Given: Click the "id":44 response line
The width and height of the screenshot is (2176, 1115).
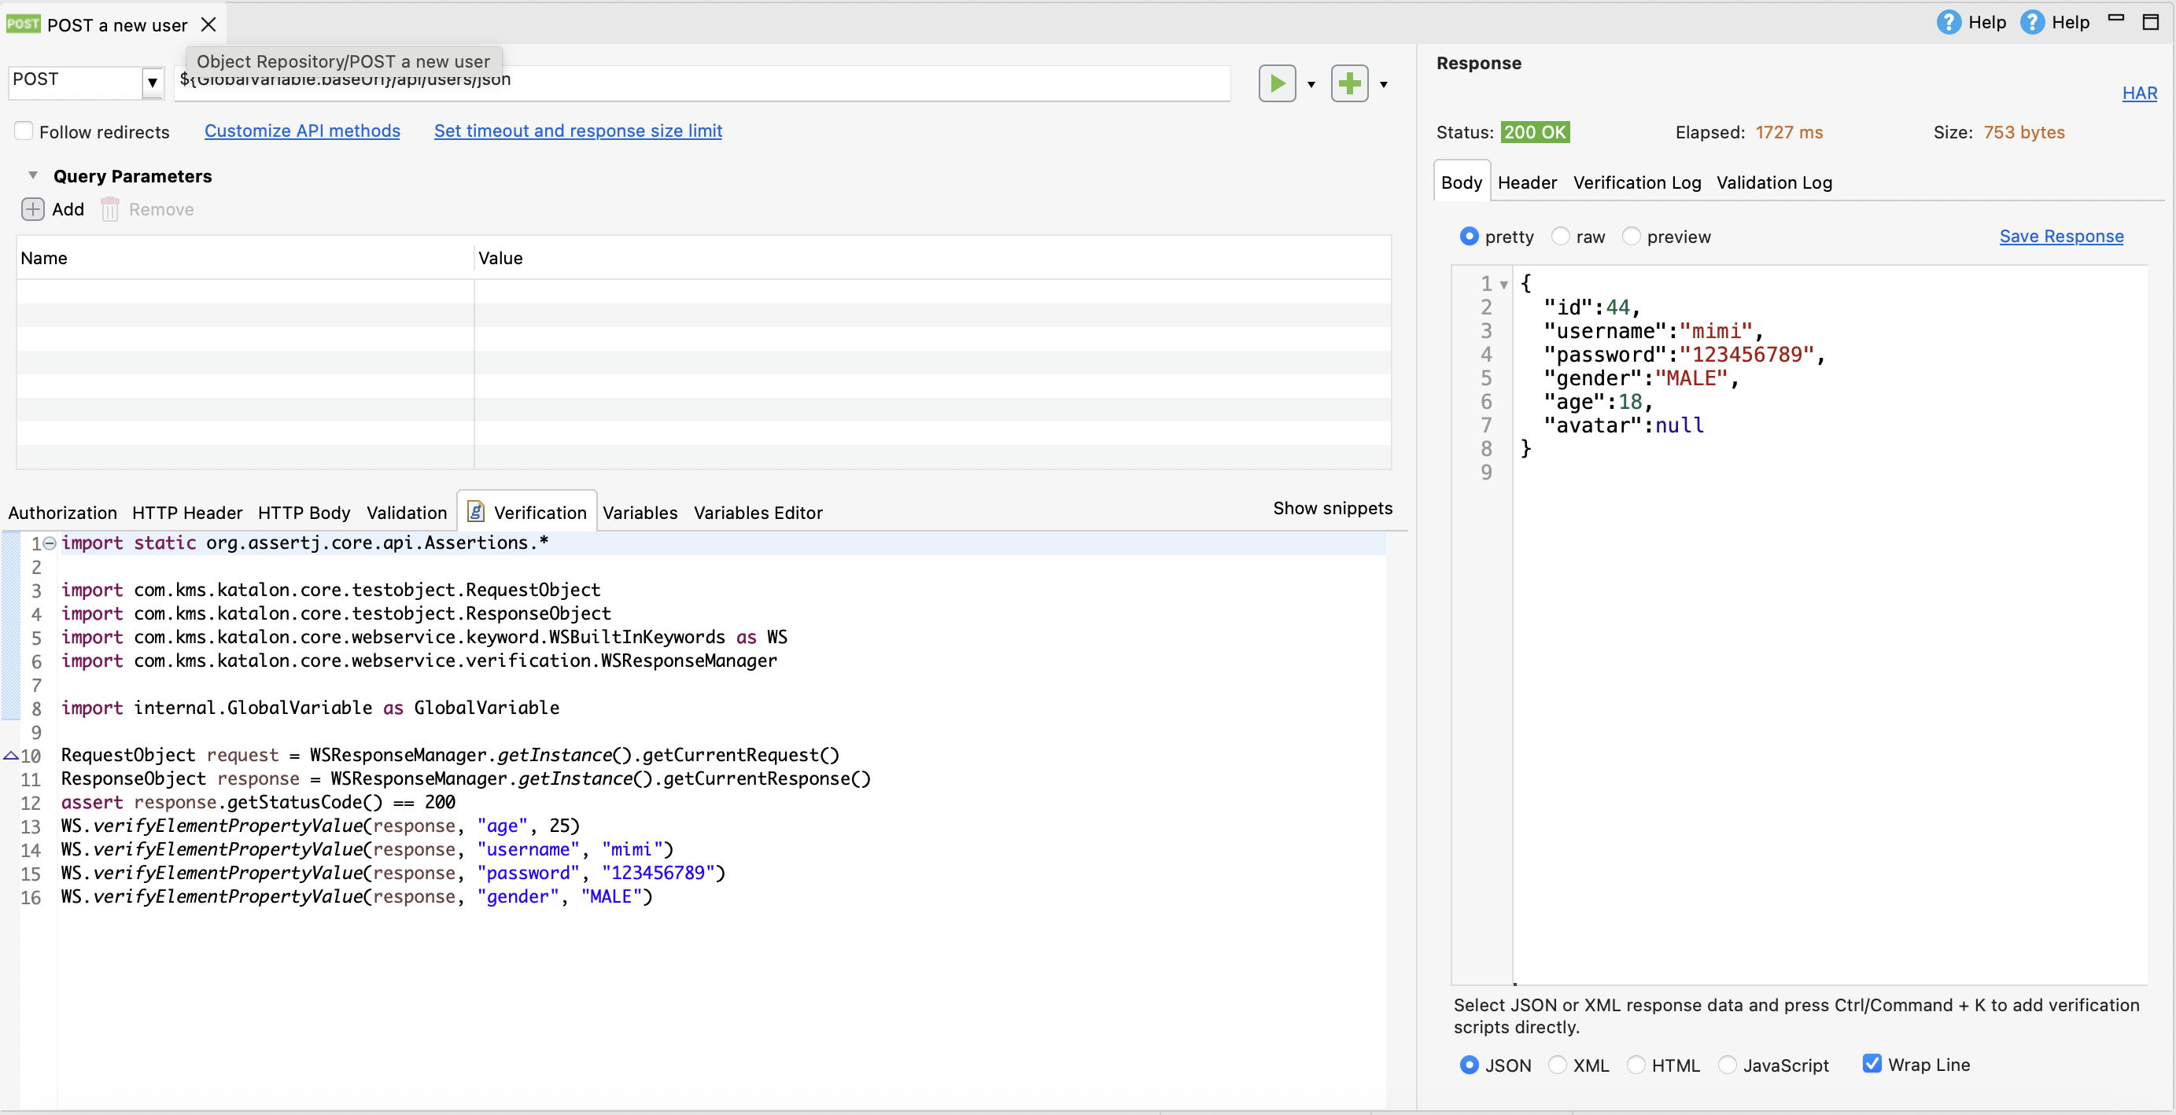Looking at the screenshot, I should click(1591, 307).
